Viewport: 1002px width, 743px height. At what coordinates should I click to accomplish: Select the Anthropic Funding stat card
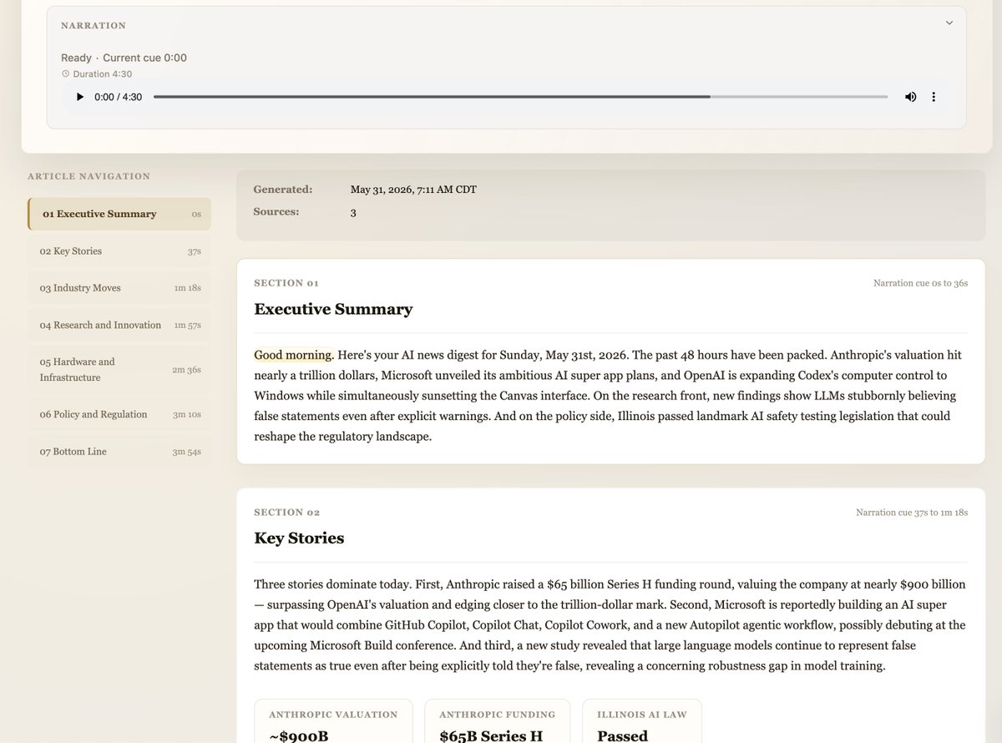(x=498, y=721)
